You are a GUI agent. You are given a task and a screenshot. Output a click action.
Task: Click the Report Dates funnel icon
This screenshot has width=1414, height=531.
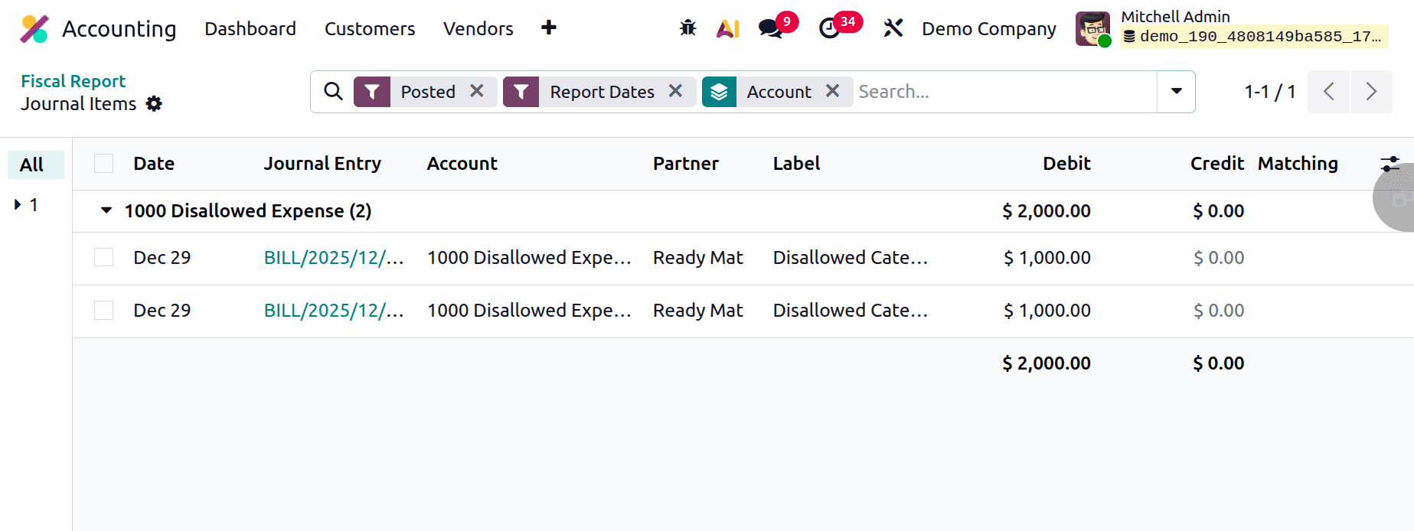coord(521,92)
